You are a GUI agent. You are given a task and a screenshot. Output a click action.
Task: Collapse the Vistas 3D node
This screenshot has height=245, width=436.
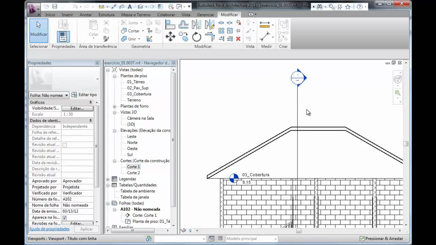coord(114,112)
